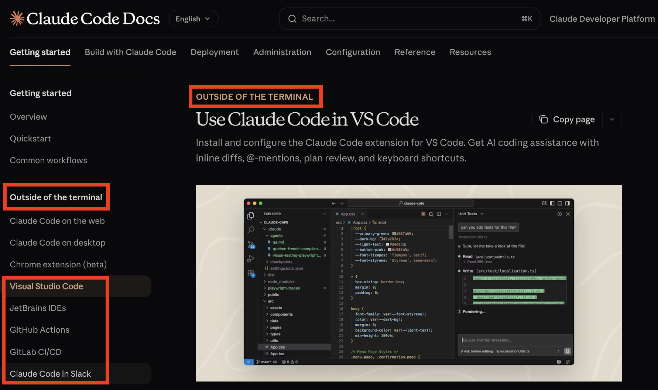Open the Run and Debug activity bar icon
Screen dimensions: 658x390
251,259
